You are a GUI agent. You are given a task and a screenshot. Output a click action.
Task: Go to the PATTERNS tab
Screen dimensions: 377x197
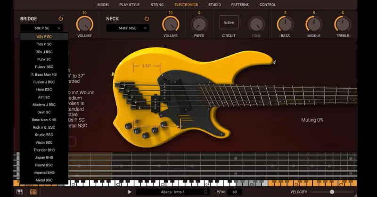pos(240,5)
